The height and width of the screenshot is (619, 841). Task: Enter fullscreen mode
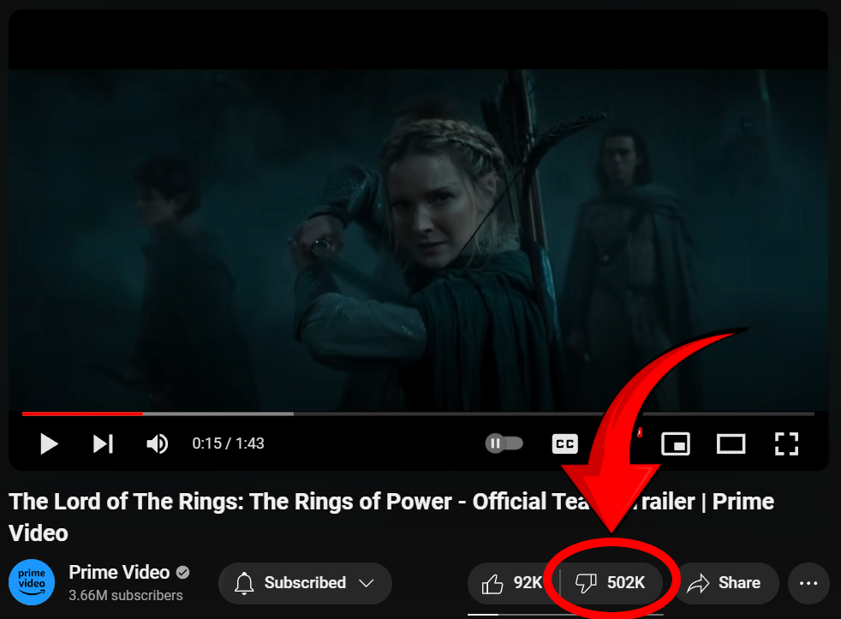click(786, 443)
